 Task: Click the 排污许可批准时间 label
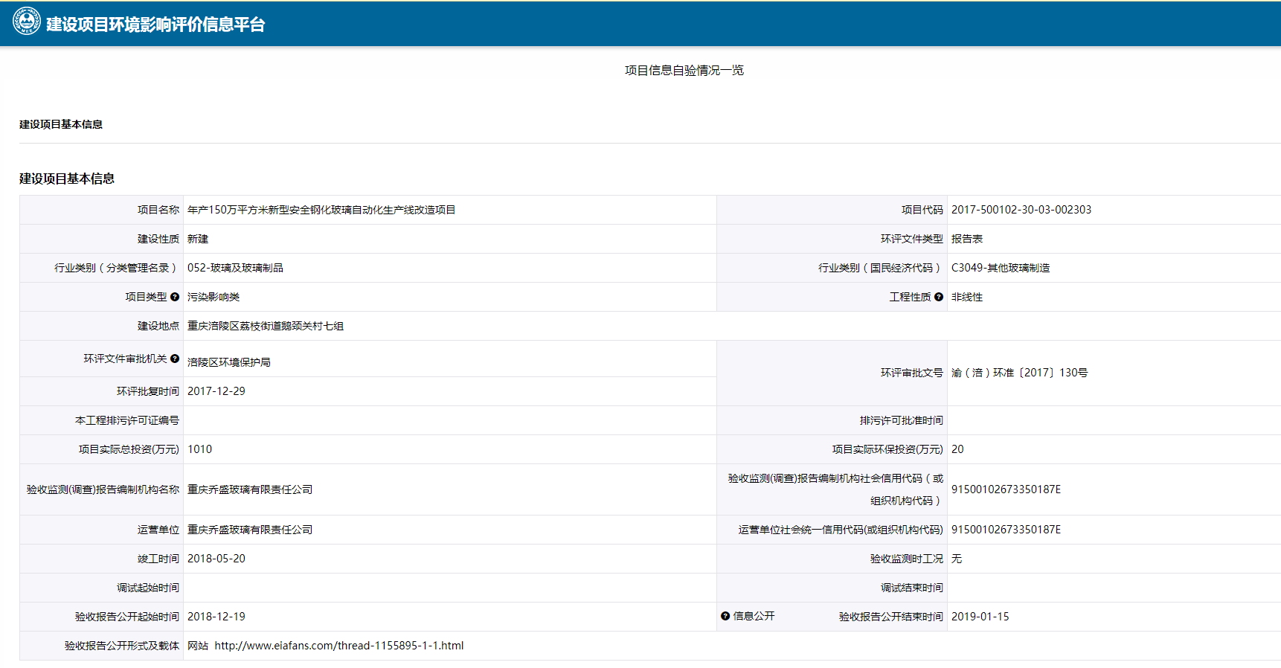click(x=902, y=420)
